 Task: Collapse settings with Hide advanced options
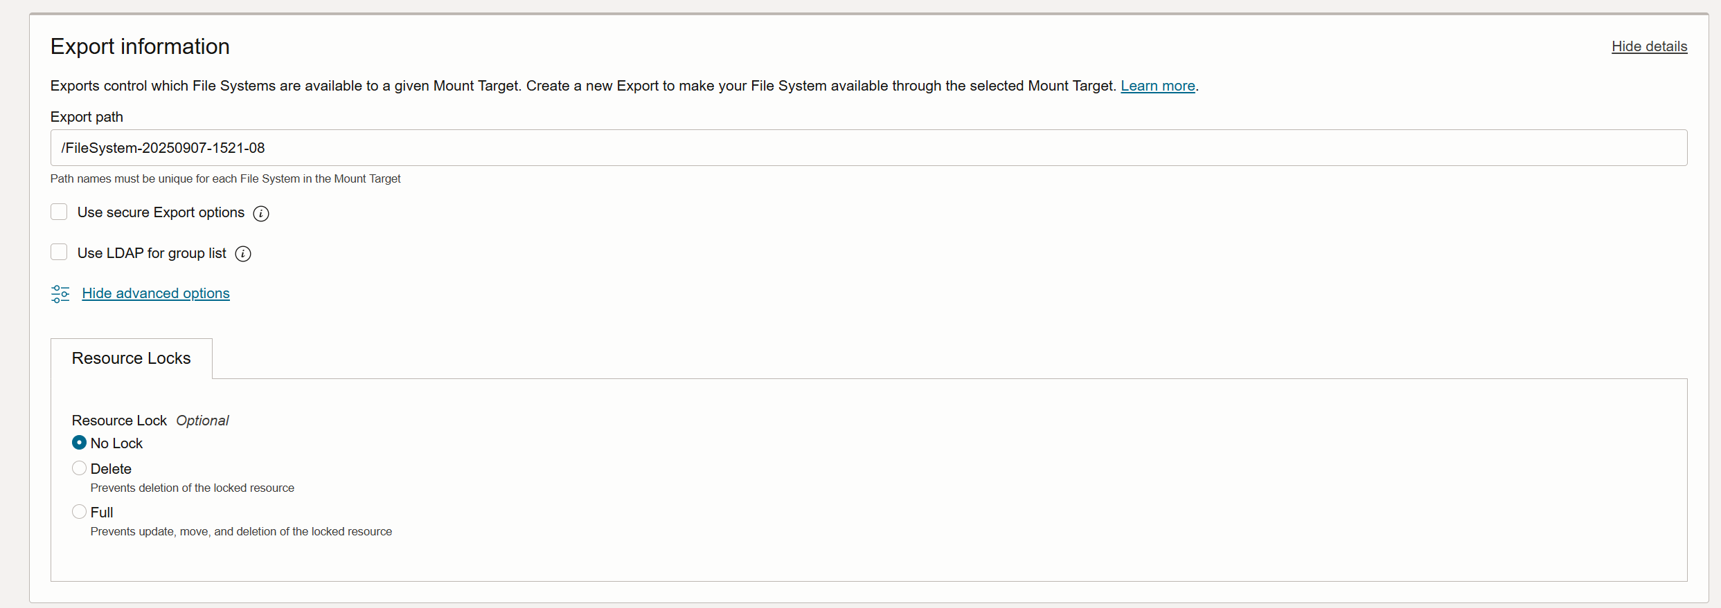(156, 293)
